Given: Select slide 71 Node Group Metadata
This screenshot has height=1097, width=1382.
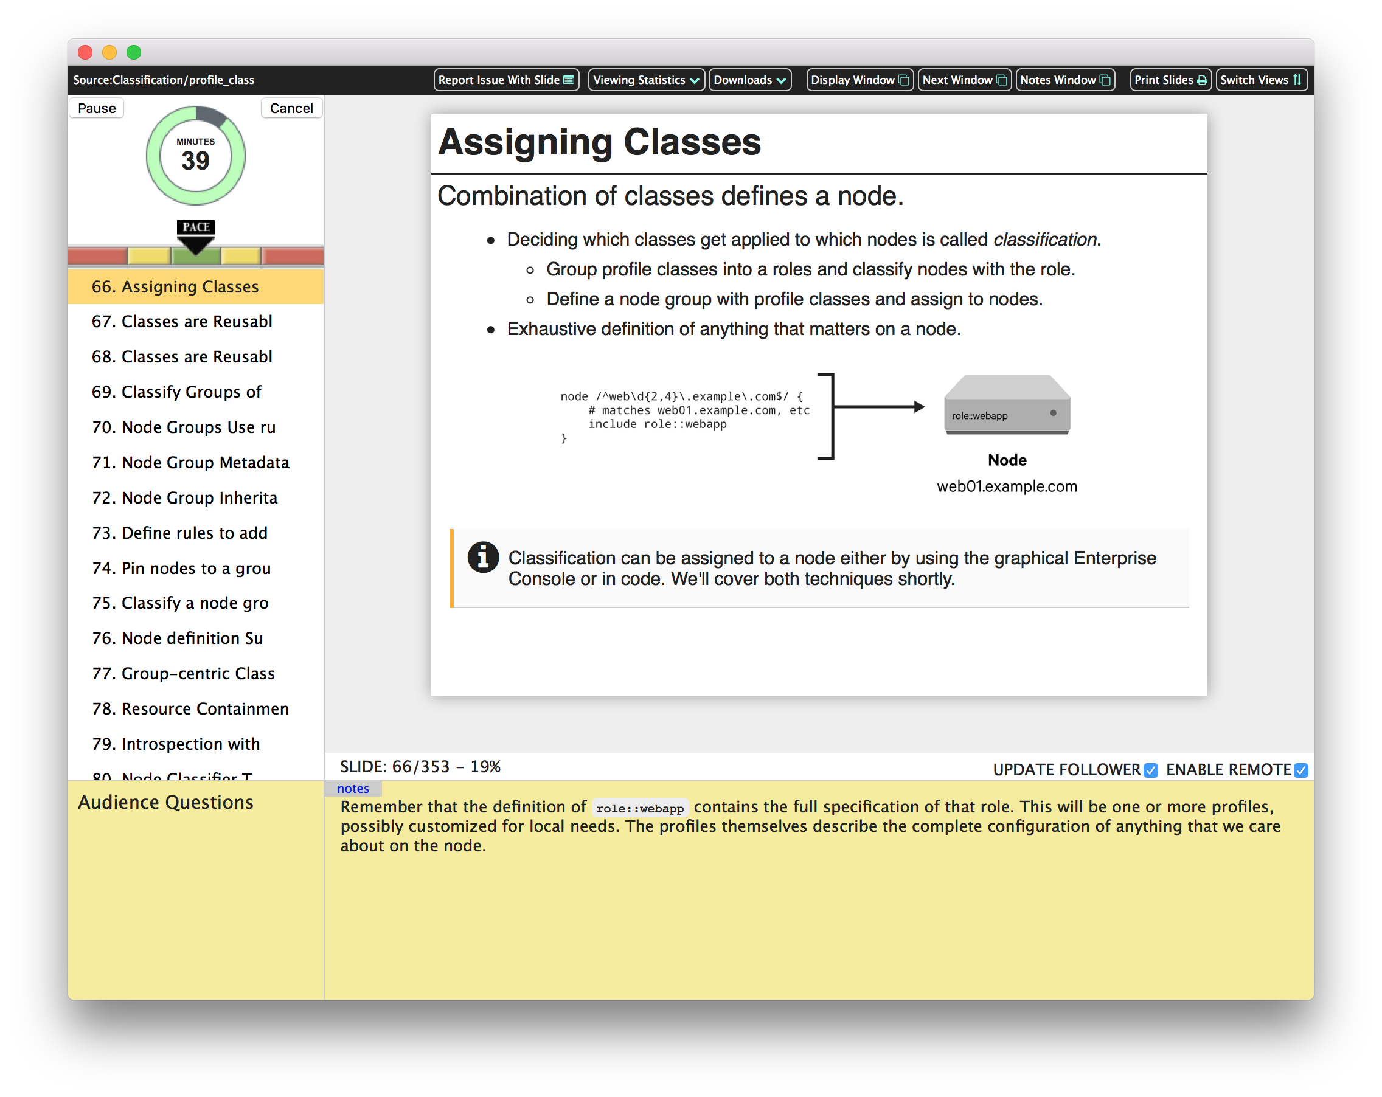Looking at the screenshot, I should (x=190, y=463).
